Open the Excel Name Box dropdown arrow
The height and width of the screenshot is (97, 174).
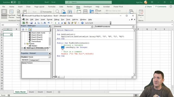(17, 25)
